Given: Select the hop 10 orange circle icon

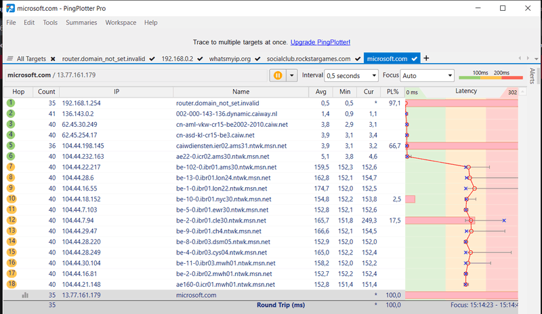Looking at the screenshot, I should coord(12,199).
